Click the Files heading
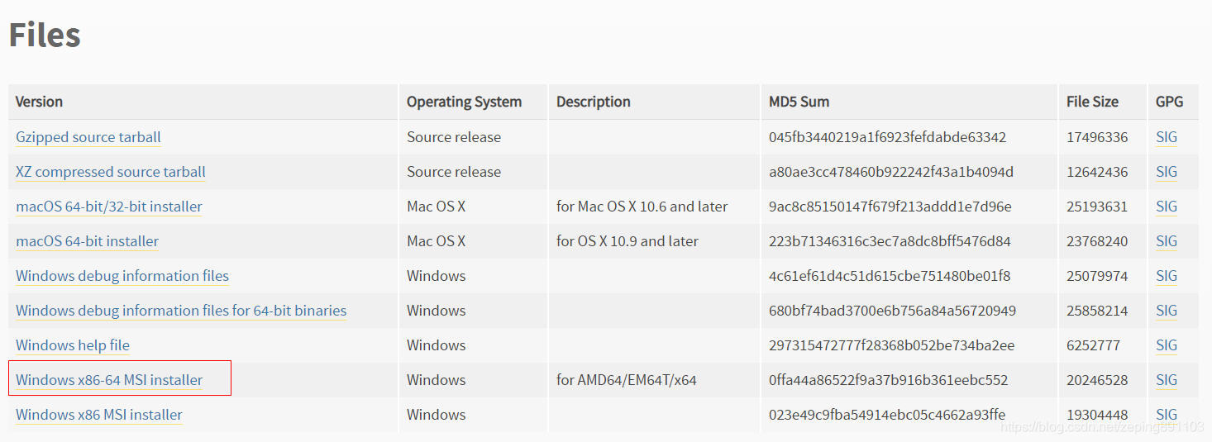The image size is (1212, 442). 45,35
